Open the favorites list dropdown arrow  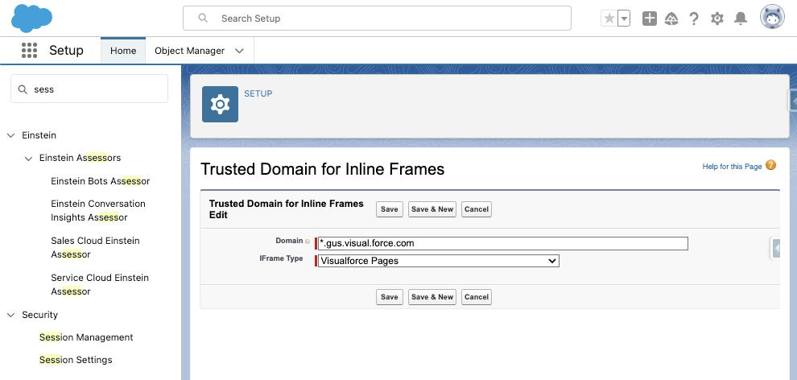pyautogui.click(x=624, y=19)
